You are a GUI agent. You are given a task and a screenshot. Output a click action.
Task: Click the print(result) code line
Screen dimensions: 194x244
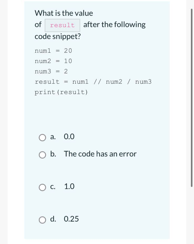coord(61,92)
